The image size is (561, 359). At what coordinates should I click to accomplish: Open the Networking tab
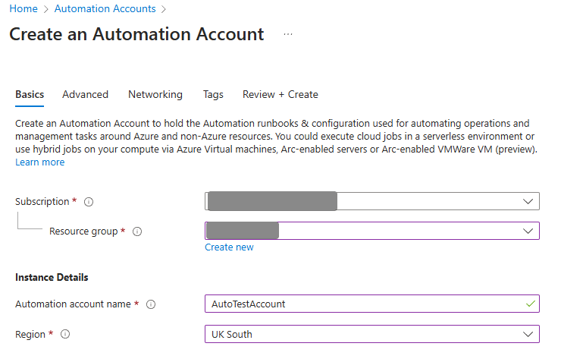coord(155,95)
